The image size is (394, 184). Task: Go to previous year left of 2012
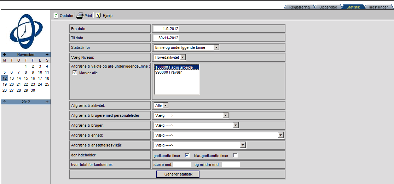[x=5, y=102]
